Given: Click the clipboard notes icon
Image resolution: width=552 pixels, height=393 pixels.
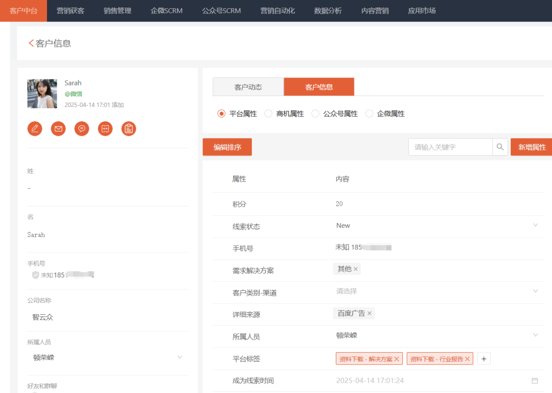Looking at the screenshot, I should click(129, 129).
